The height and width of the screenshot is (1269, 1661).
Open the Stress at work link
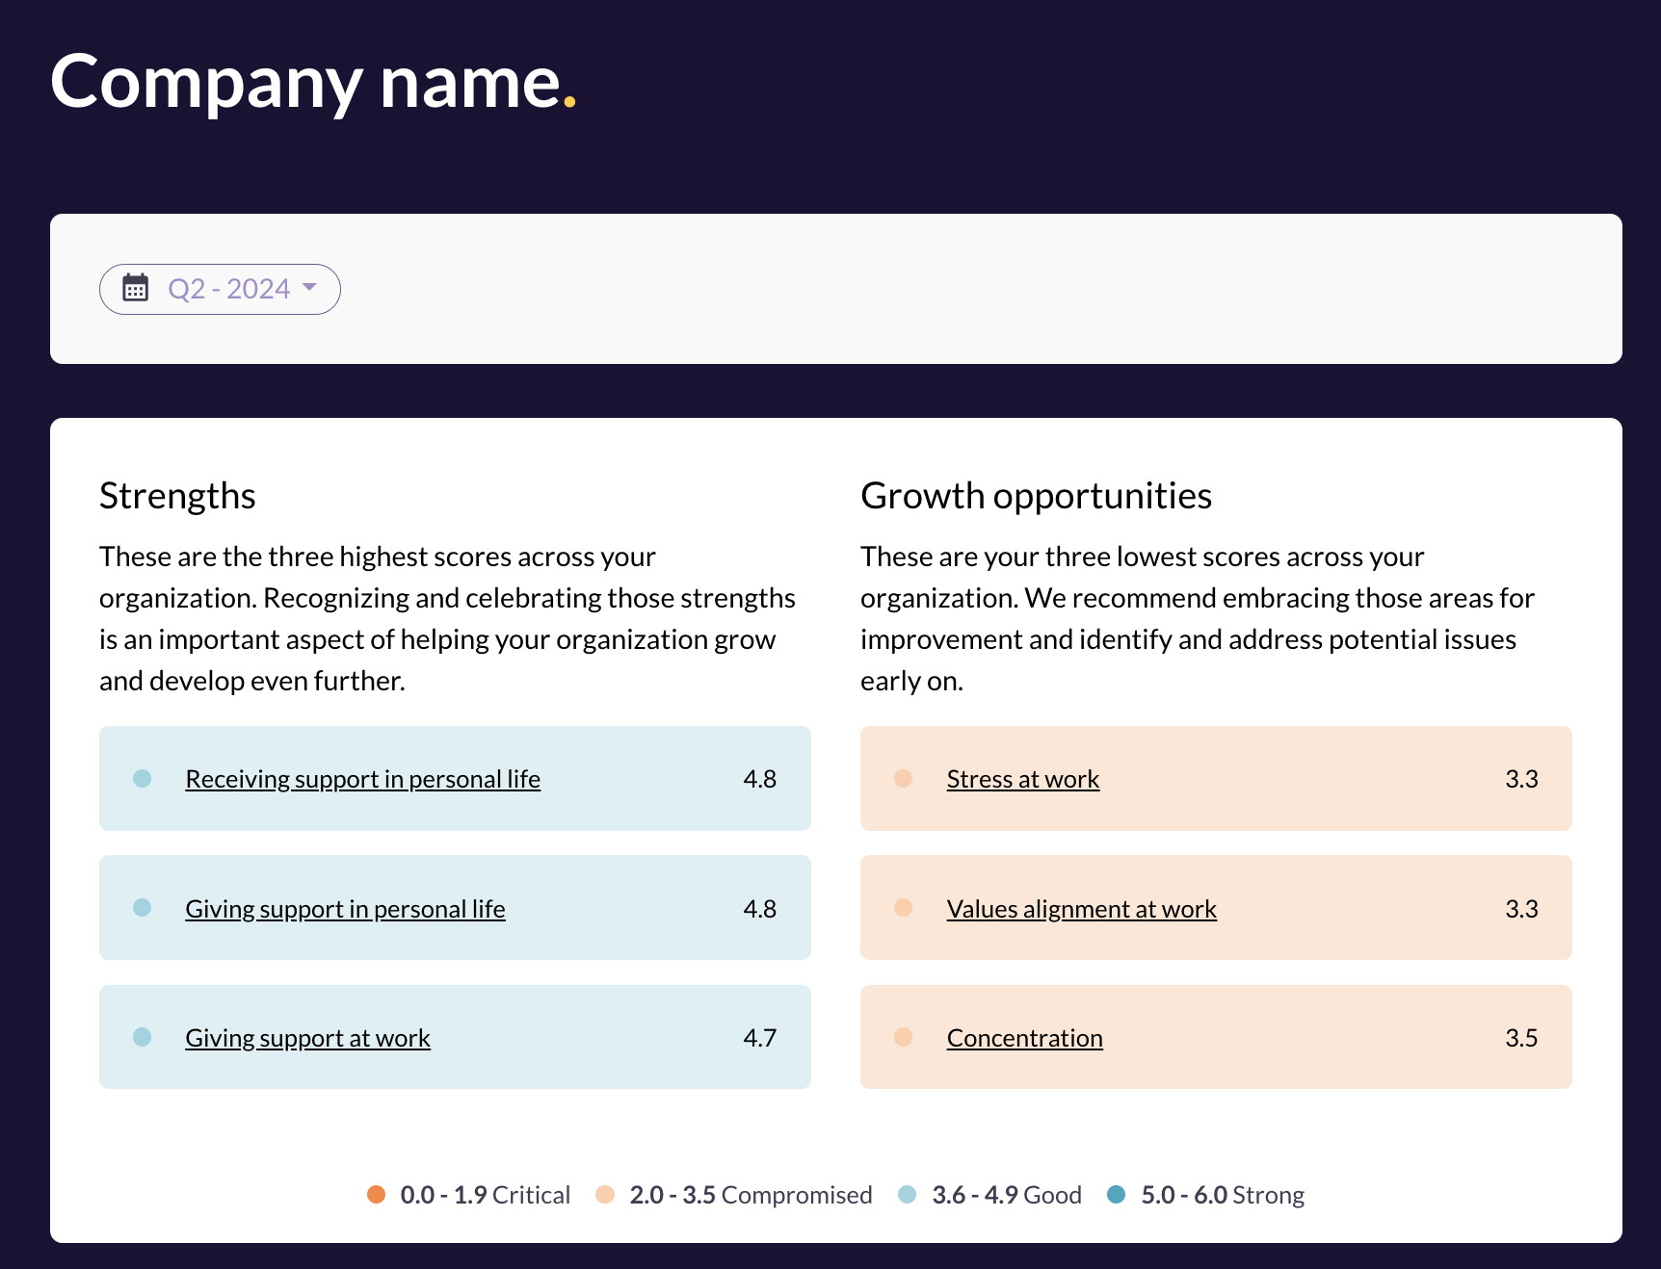tap(1022, 779)
